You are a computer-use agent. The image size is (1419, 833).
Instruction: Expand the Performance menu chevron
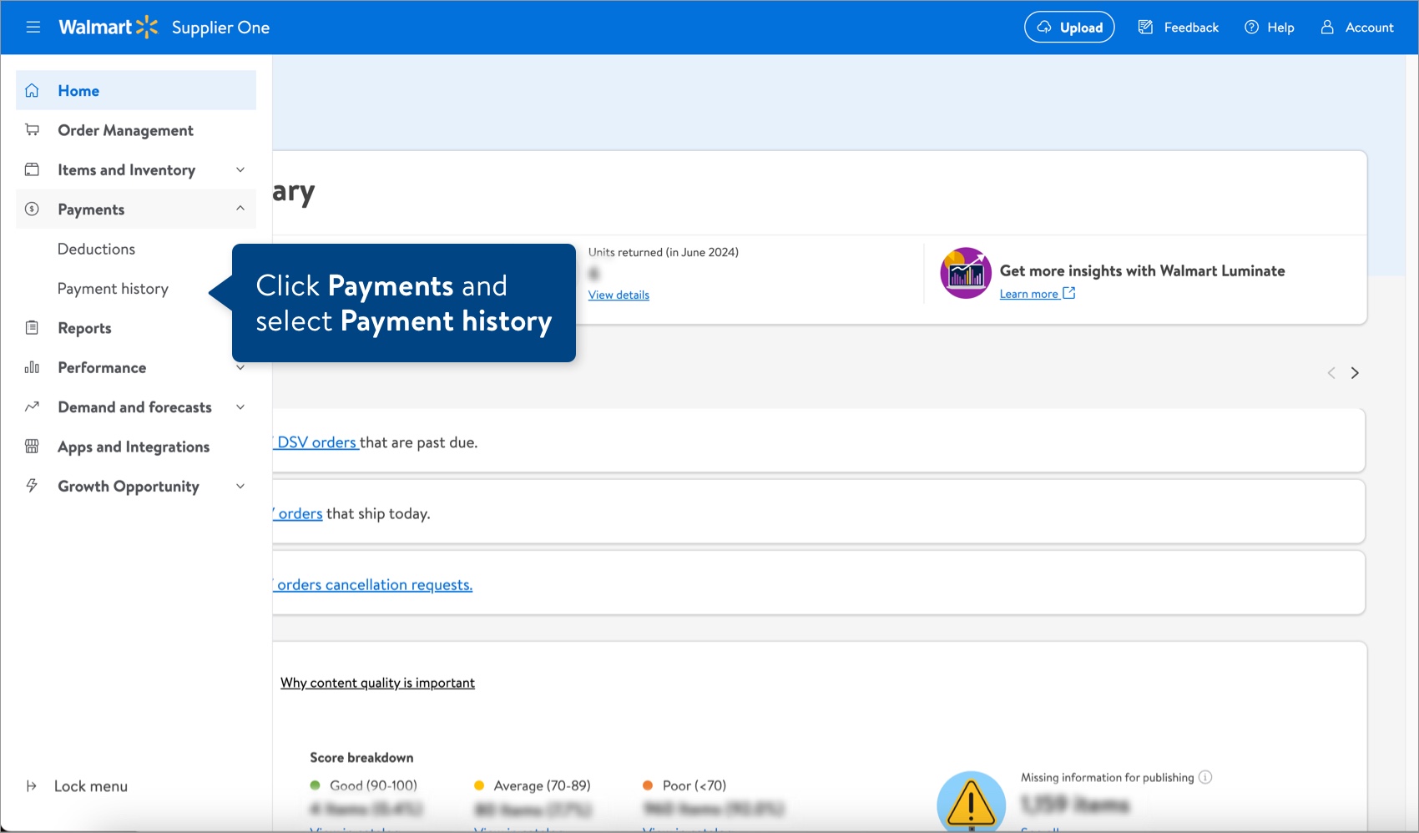[240, 367]
